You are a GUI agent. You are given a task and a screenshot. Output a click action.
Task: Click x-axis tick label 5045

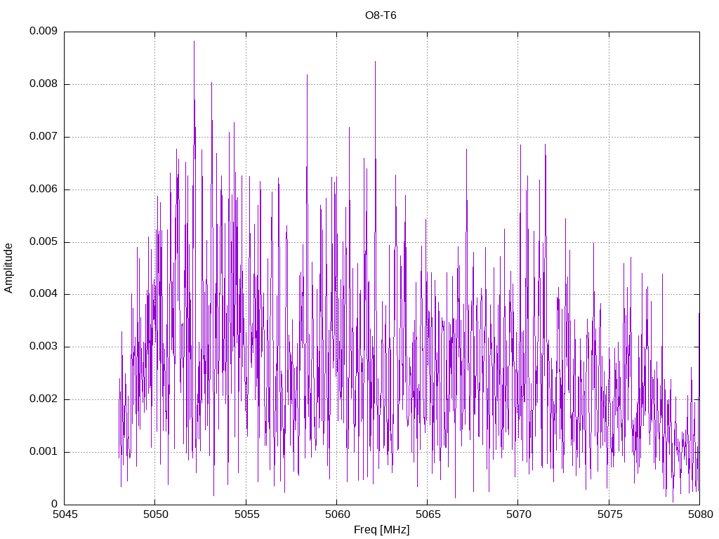[65, 514]
